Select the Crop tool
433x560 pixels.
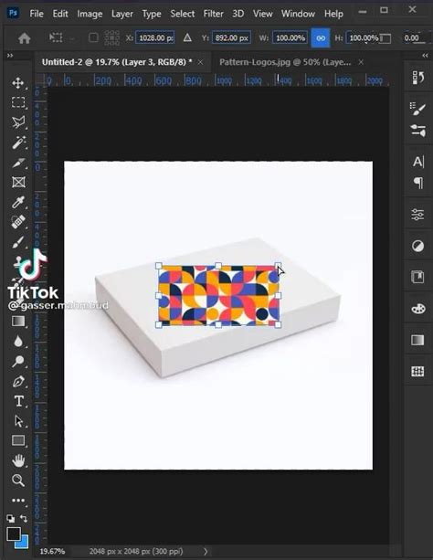(18, 163)
